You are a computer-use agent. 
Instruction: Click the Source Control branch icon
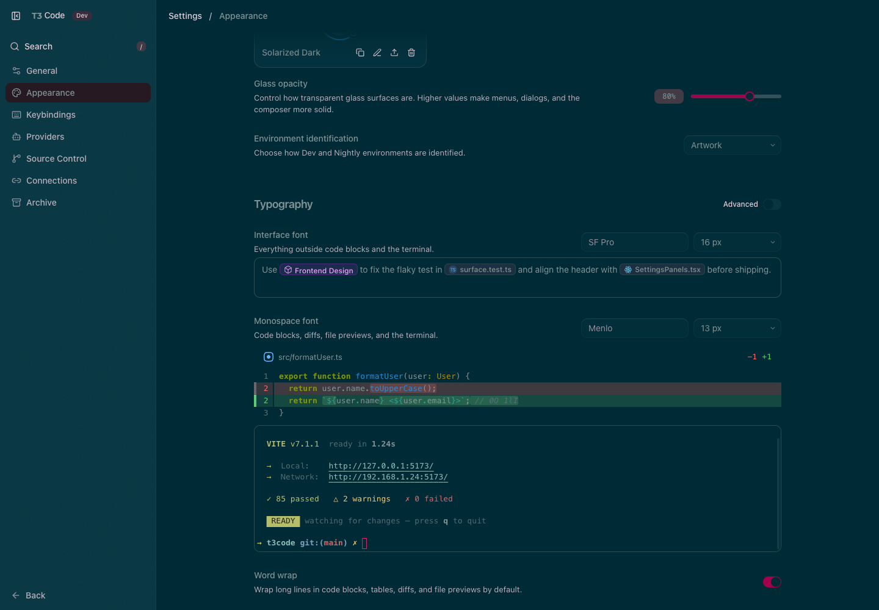(x=16, y=159)
